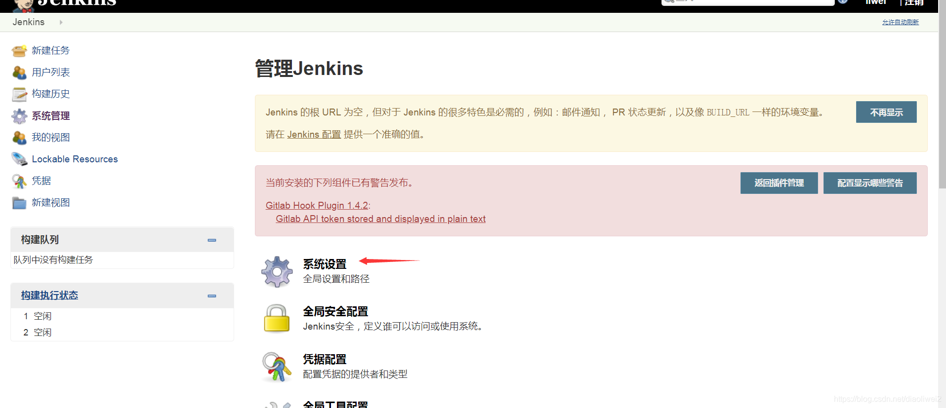This screenshot has height=408, width=946.
Task: Click the 系统管理 gear icon in sidebar
Action: point(19,116)
